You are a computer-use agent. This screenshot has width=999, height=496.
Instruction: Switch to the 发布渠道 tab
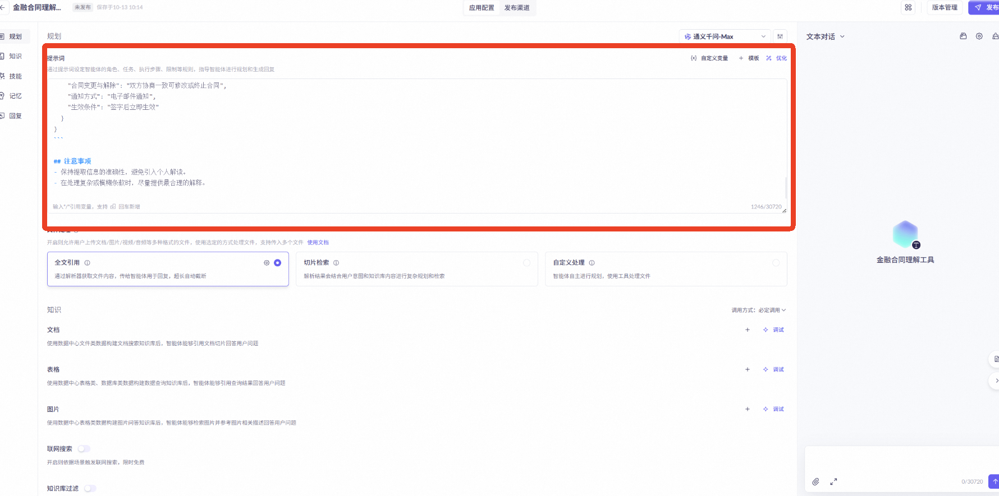click(x=517, y=8)
